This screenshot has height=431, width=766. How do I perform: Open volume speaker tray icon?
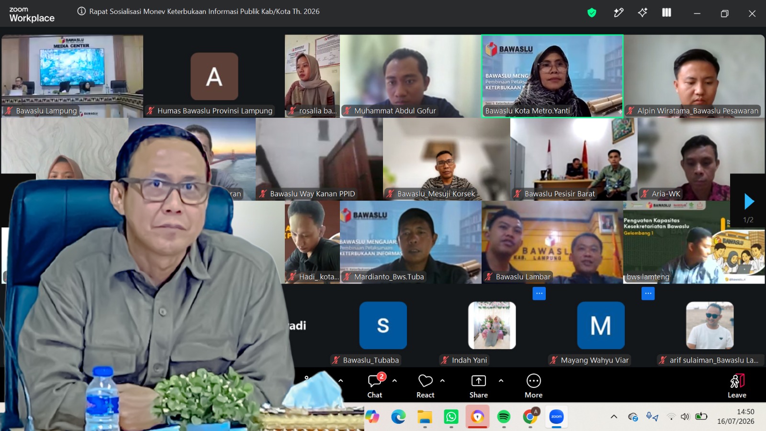pyautogui.click(x=685, y=417)
